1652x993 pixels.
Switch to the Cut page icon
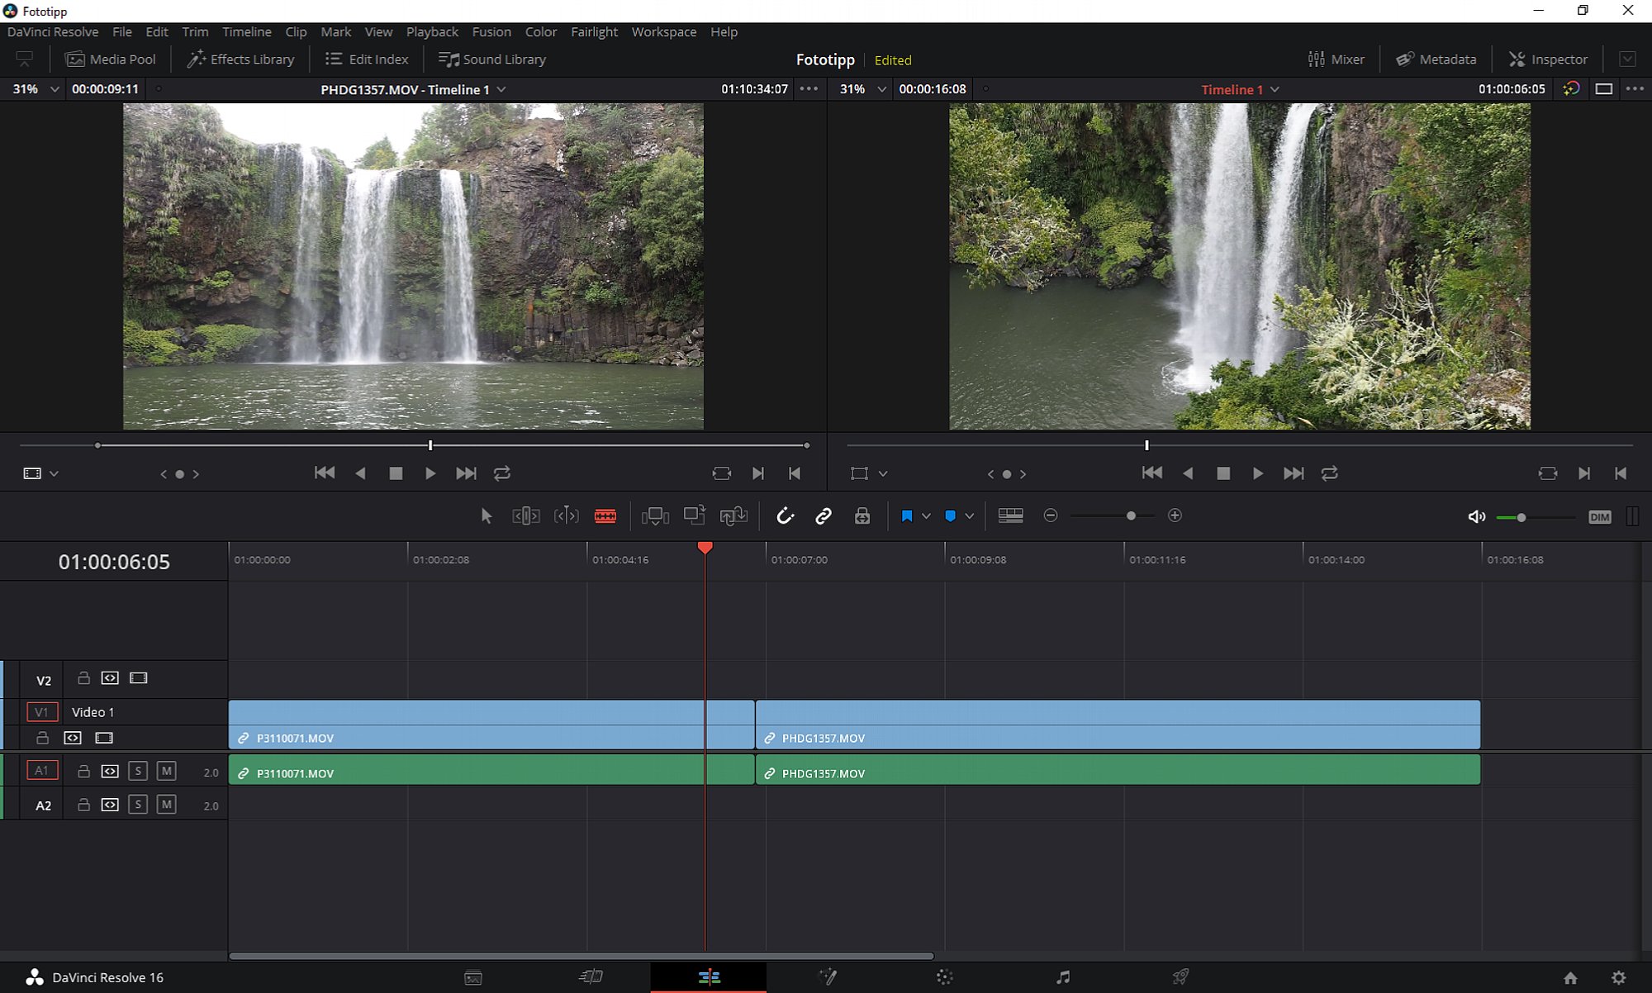pos(591,977)
